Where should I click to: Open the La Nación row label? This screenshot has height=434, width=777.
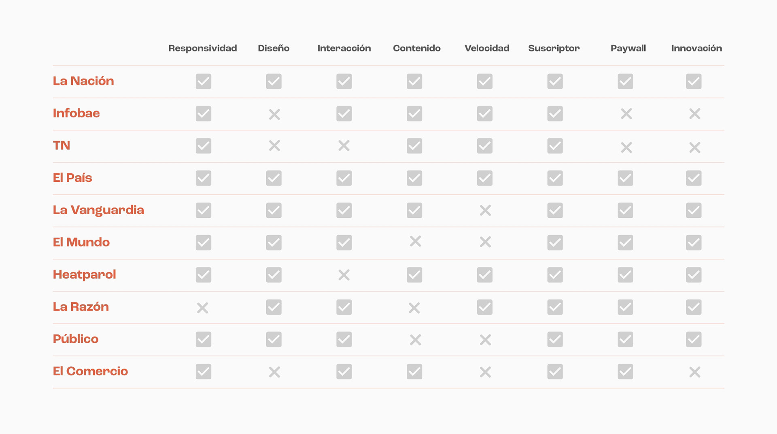83,81
